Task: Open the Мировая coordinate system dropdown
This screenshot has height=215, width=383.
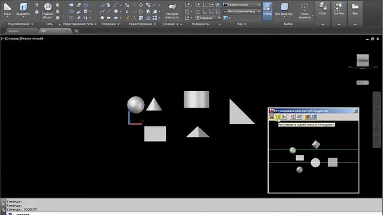Action: click(x=208, y=18)
